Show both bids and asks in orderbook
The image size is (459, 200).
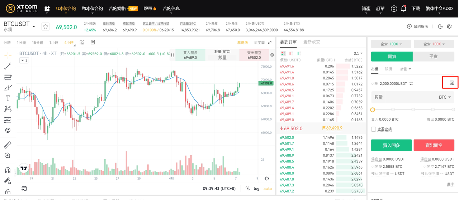[x=283, y=53]
